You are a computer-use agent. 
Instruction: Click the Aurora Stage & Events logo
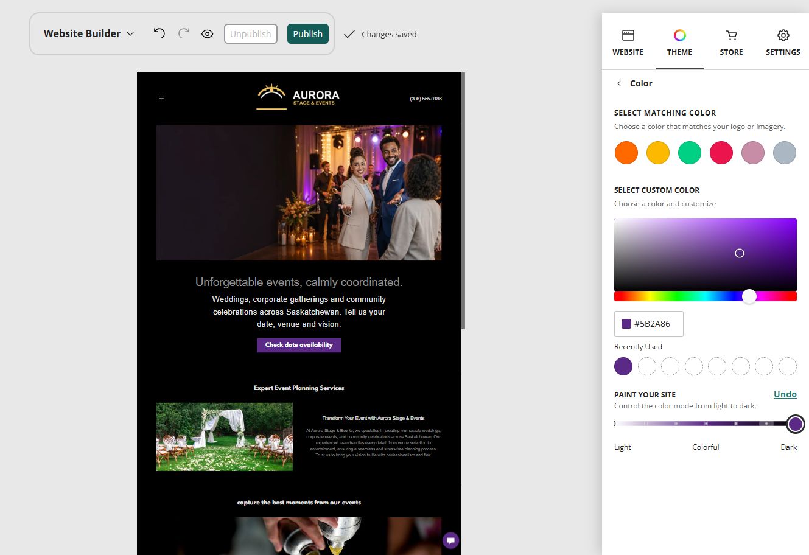click(x=298, y=97)
